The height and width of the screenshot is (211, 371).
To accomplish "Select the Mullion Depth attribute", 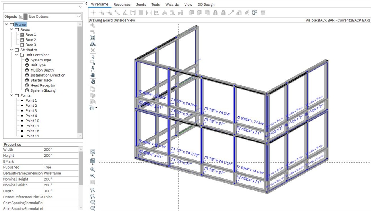I will (x=42, y=70).
